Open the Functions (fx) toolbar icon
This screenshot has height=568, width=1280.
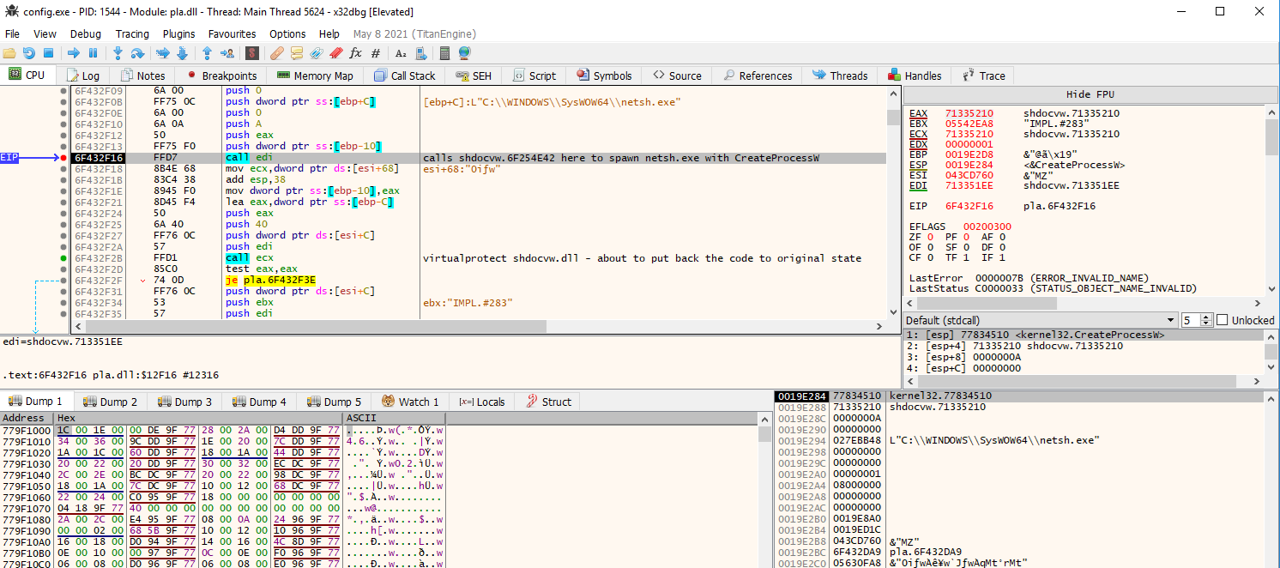tap(355, 53)
